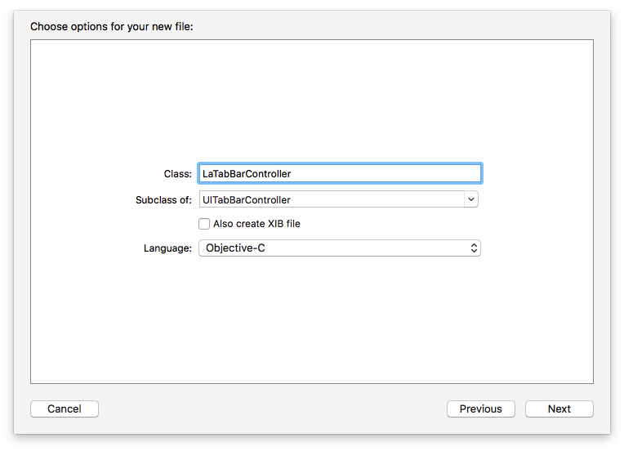Click the "Choose options for your new file" heading
The width and height of the screenshot is (624, 451).
click(x=111, y=26)
